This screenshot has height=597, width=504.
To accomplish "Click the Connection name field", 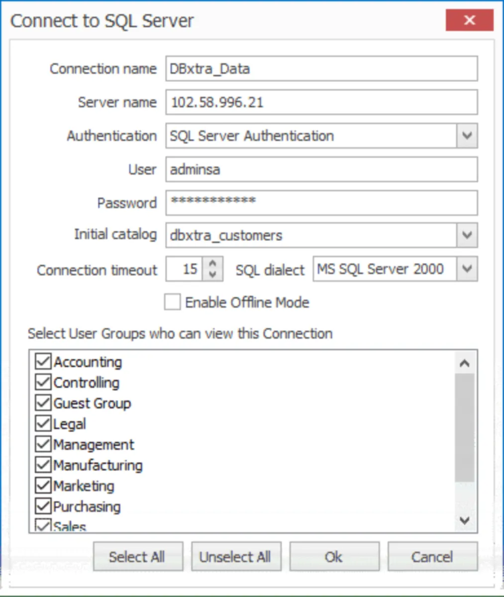I will [321, 69].
